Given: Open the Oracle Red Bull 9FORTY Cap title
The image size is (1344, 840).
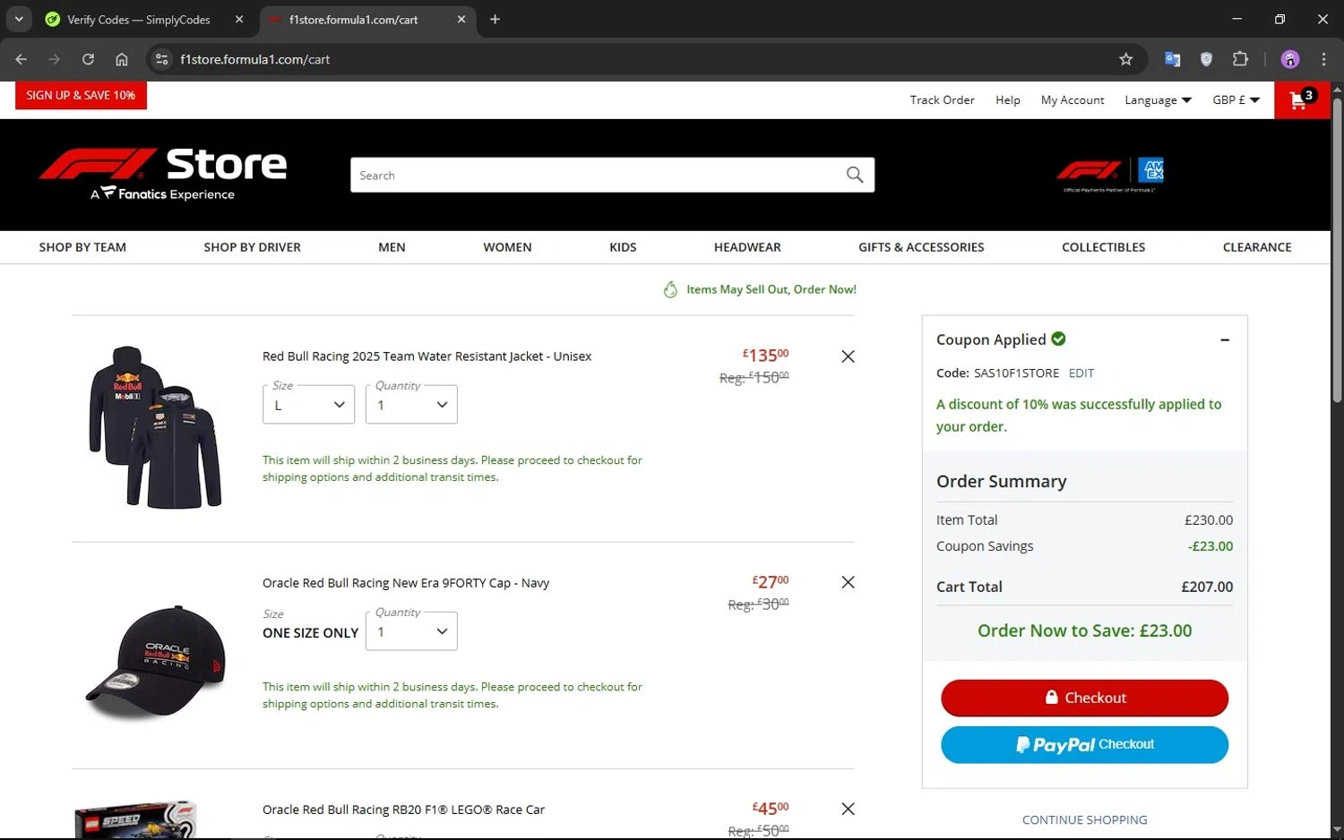Looking at the screenshot, I should tap(406, 583).
